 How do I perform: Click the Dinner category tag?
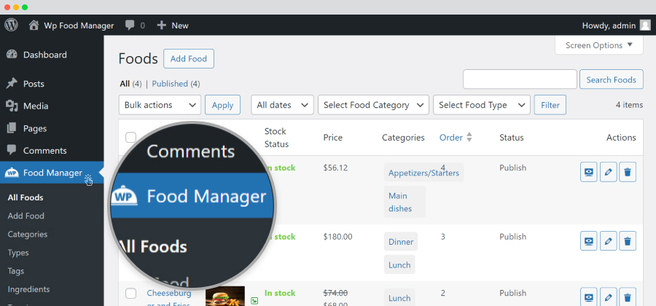click(401, 242)
